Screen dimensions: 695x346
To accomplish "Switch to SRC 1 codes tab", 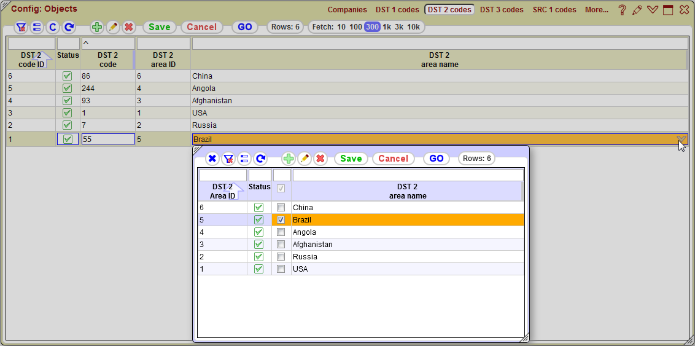I will pyautogui.click(x=554, y=10).
